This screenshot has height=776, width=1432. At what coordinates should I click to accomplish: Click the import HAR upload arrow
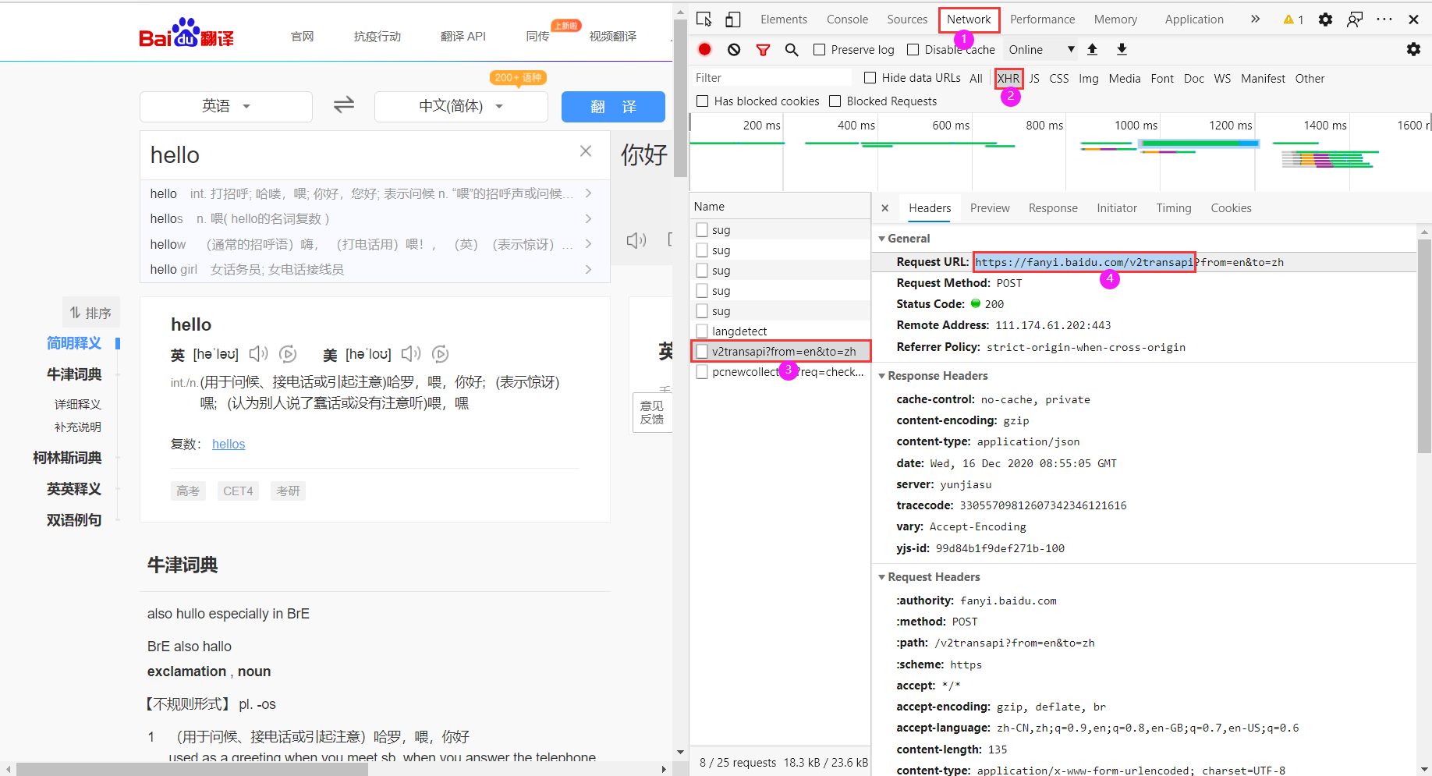click(x=1093, y=49)
